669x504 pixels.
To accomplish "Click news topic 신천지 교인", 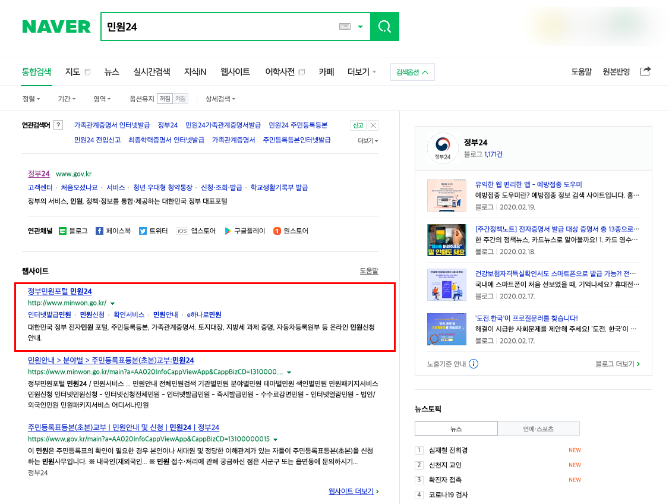I will click(x=445, y=465).
